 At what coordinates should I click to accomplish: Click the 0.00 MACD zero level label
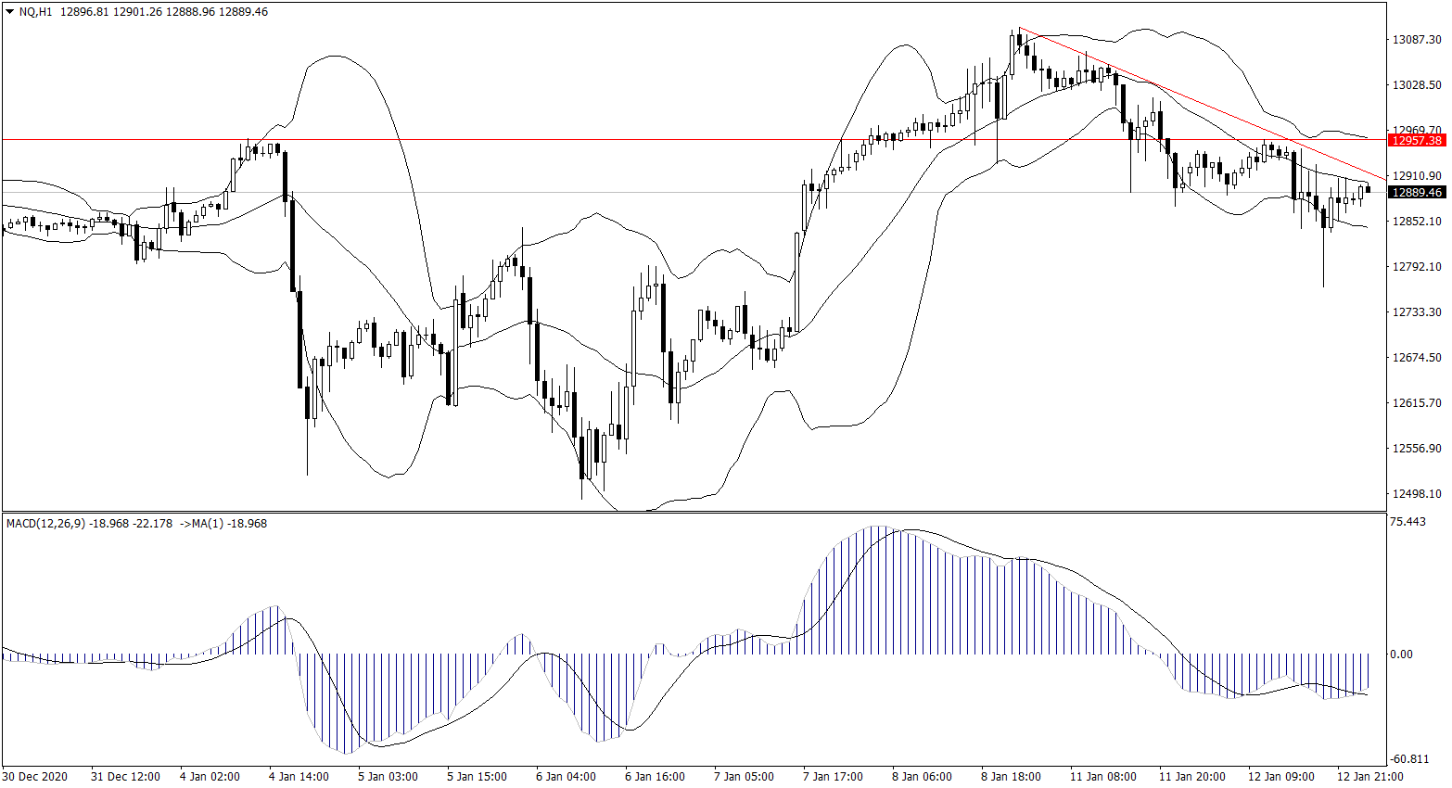coord(1400,655)
